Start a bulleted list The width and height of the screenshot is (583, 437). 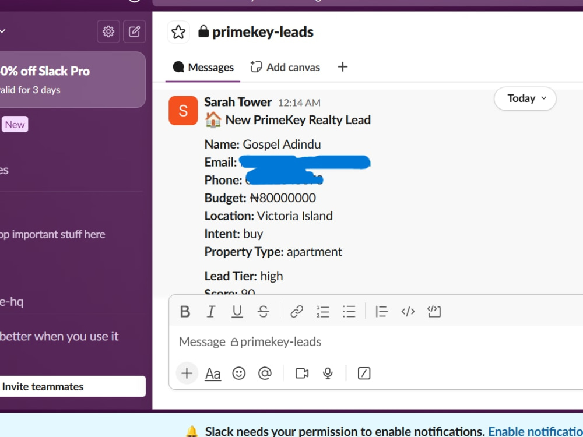pos(349,311)
